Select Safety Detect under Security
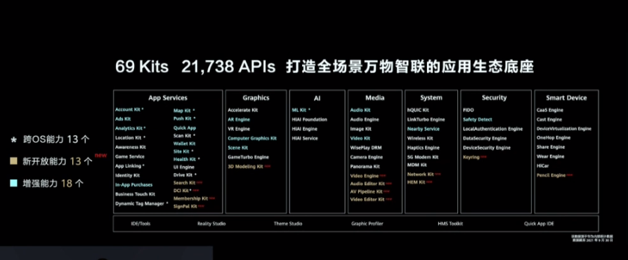628x260 pixels. click(478, 119)
